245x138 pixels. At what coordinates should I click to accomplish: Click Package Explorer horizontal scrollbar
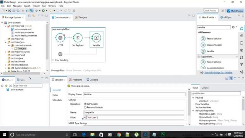tap(21, 73)
